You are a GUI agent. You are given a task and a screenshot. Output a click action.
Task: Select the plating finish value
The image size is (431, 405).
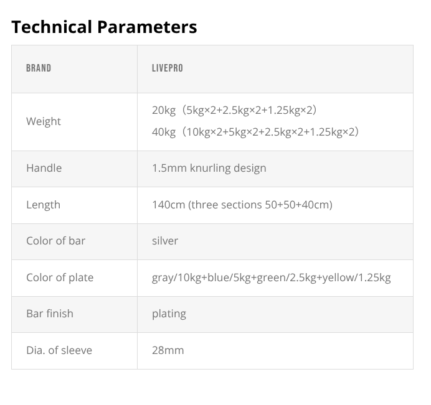(169, 314)
